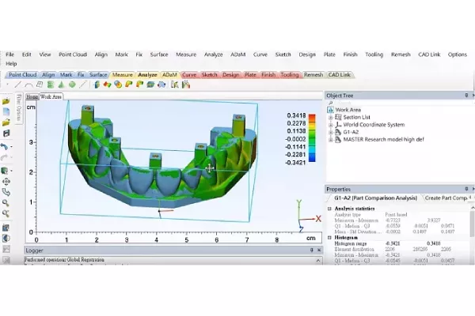Image resolution: width=475 pixels, height=316 pixels.
Task: Open the Filter Options side panel
Action: pos(18,110)
